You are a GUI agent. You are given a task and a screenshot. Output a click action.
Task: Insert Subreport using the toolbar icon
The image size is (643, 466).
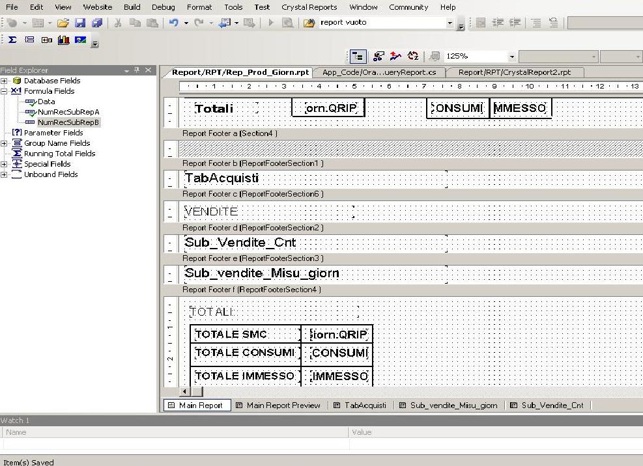47,40
